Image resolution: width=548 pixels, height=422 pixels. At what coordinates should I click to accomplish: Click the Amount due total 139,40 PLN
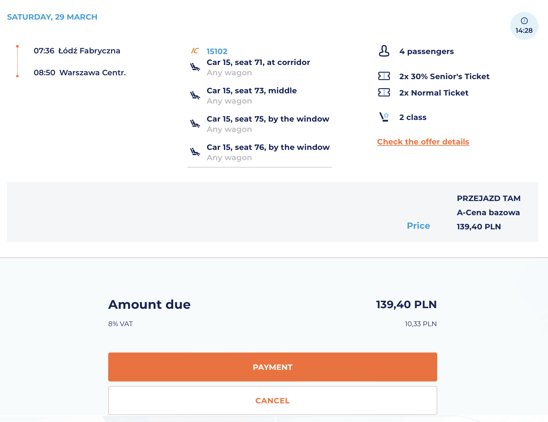click(406, 305)
